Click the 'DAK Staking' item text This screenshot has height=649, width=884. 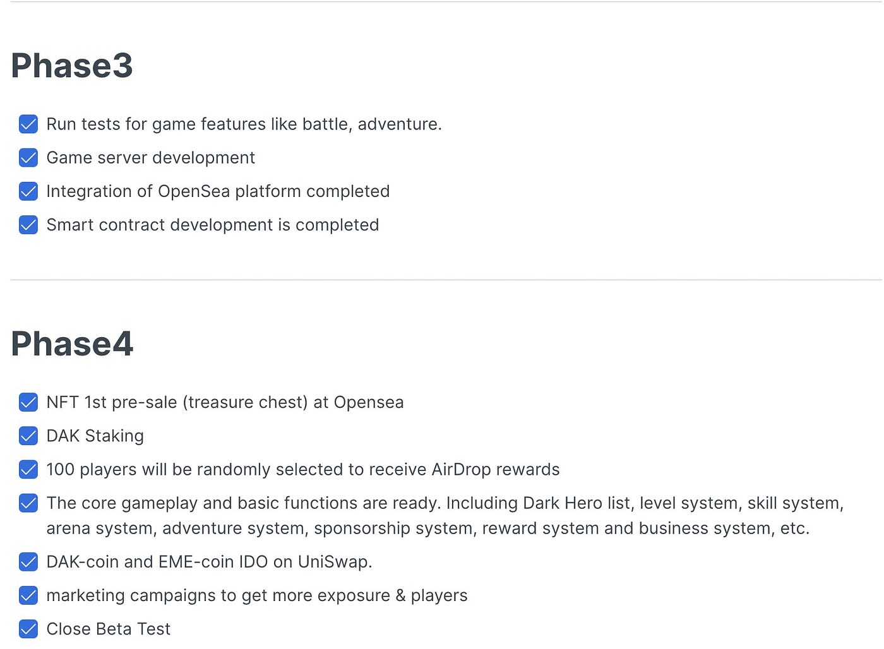[x=95, y=436]
